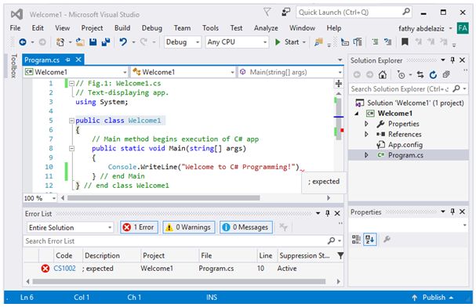This screenshot has width=476, height=307.
Task: Click the Sync with Active Document icon
Action: tap(420, 74)
